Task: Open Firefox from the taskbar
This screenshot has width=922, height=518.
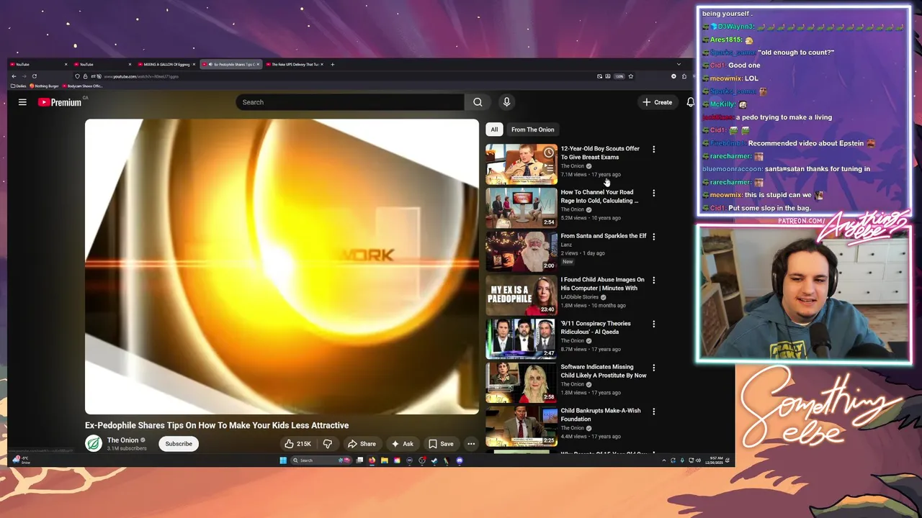Action: point(372,460)
